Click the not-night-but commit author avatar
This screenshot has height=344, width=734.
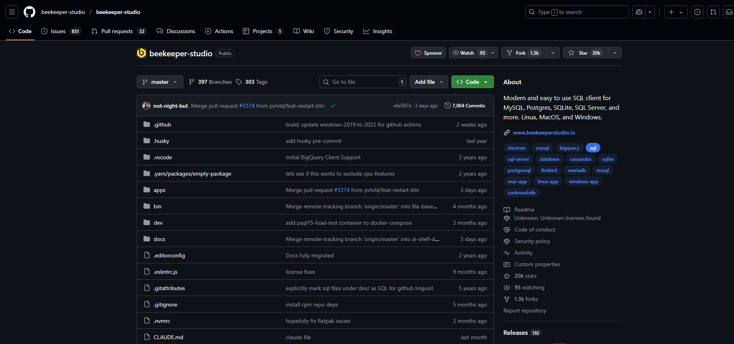pos(146,106)
